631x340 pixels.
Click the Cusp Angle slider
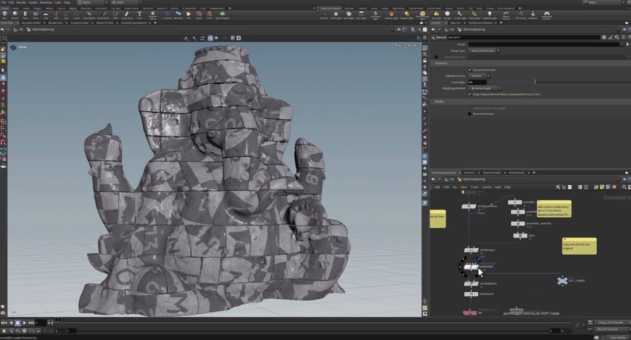pos(558,82)
